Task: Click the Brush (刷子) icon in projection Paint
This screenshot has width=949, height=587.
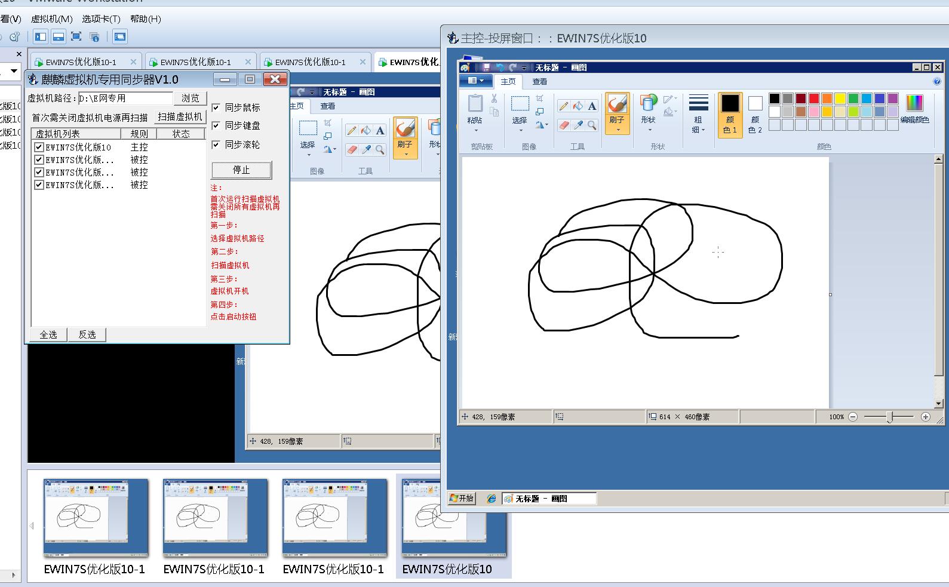Action: point(617,105)
